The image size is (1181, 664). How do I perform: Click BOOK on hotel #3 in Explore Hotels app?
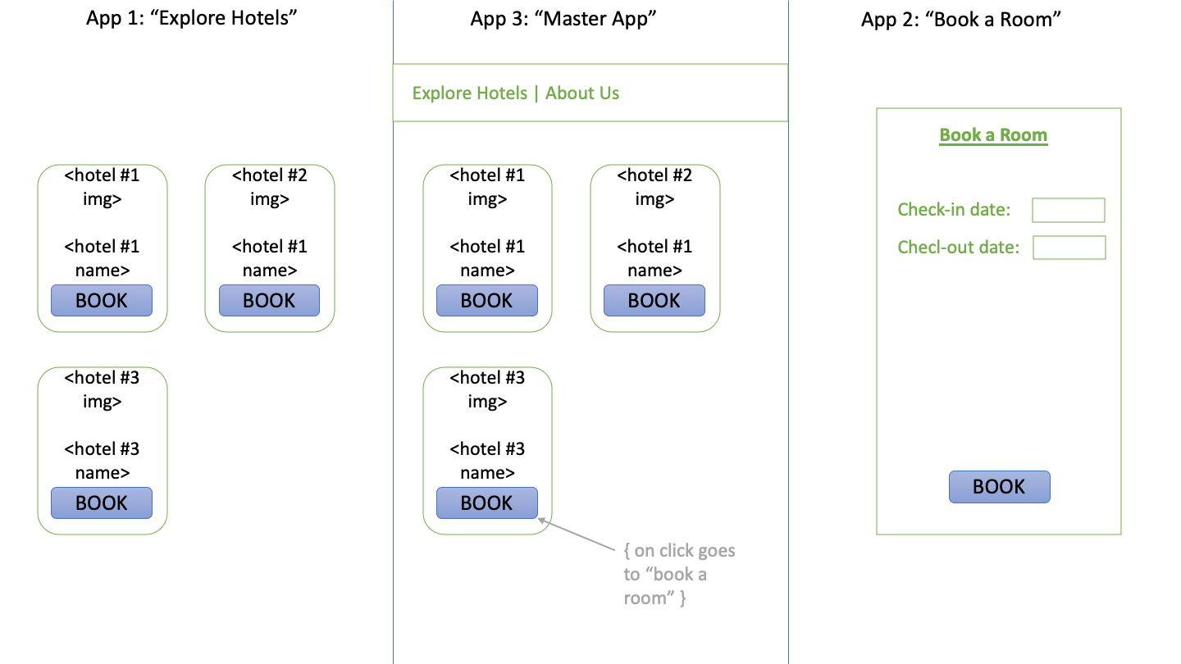[101, 503]
